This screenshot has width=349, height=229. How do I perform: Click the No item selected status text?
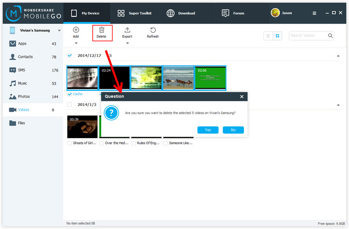(x=80, y=223)
